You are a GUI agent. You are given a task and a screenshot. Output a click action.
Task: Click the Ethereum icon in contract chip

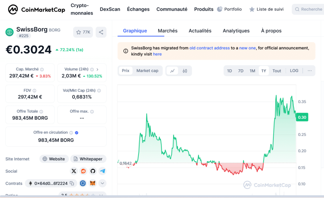(30, 183)
